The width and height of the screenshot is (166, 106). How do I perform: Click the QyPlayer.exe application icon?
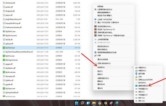4,88
